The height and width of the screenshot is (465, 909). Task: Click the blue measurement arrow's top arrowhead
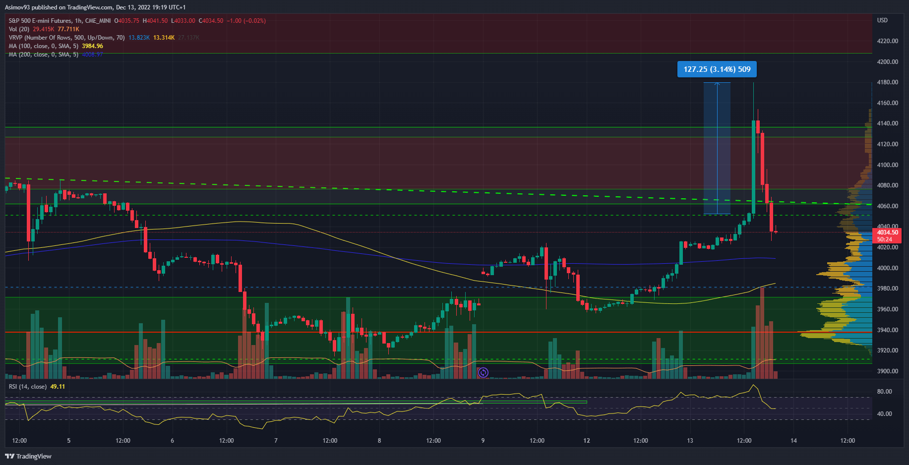pyautogui.click(x=717, y=84)
